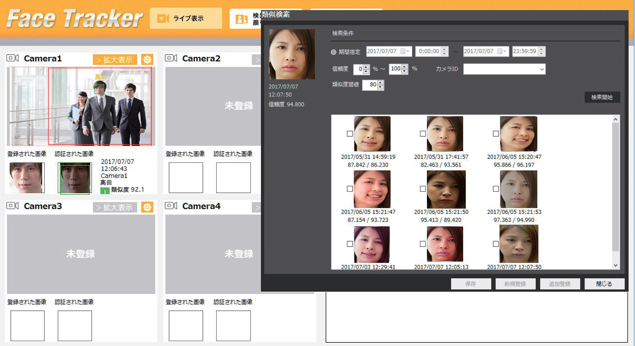Close dialog with 閉じる button
635x346 pixels.
(604, 284)
